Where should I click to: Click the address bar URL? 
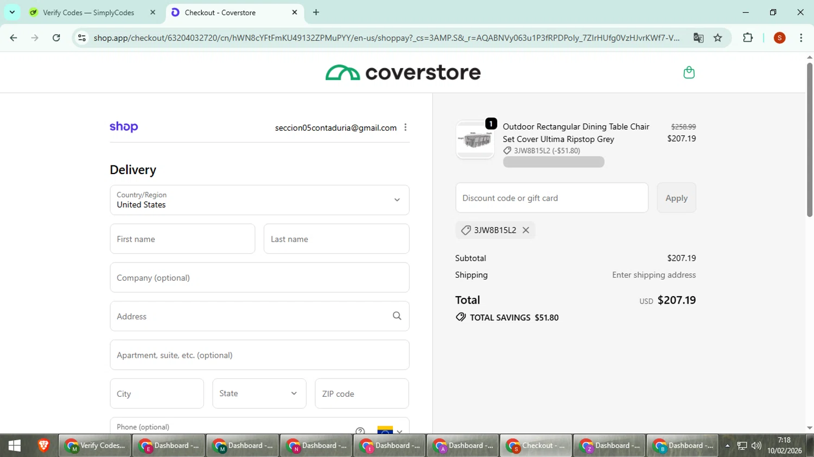point(386,38)
